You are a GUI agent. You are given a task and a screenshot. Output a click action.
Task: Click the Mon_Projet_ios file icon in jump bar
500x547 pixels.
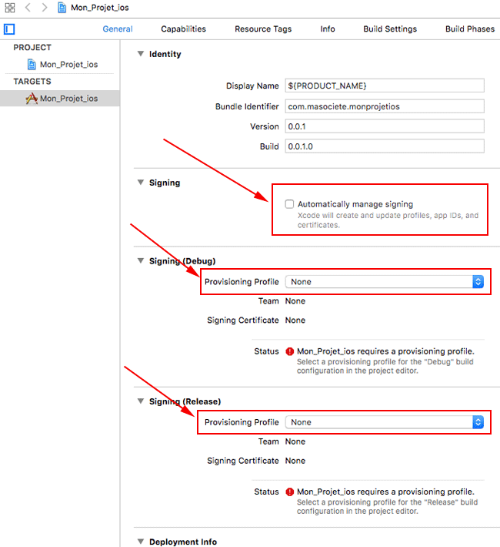point(62,8)
